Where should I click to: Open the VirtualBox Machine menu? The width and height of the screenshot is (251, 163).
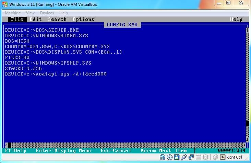pos(13,13)
